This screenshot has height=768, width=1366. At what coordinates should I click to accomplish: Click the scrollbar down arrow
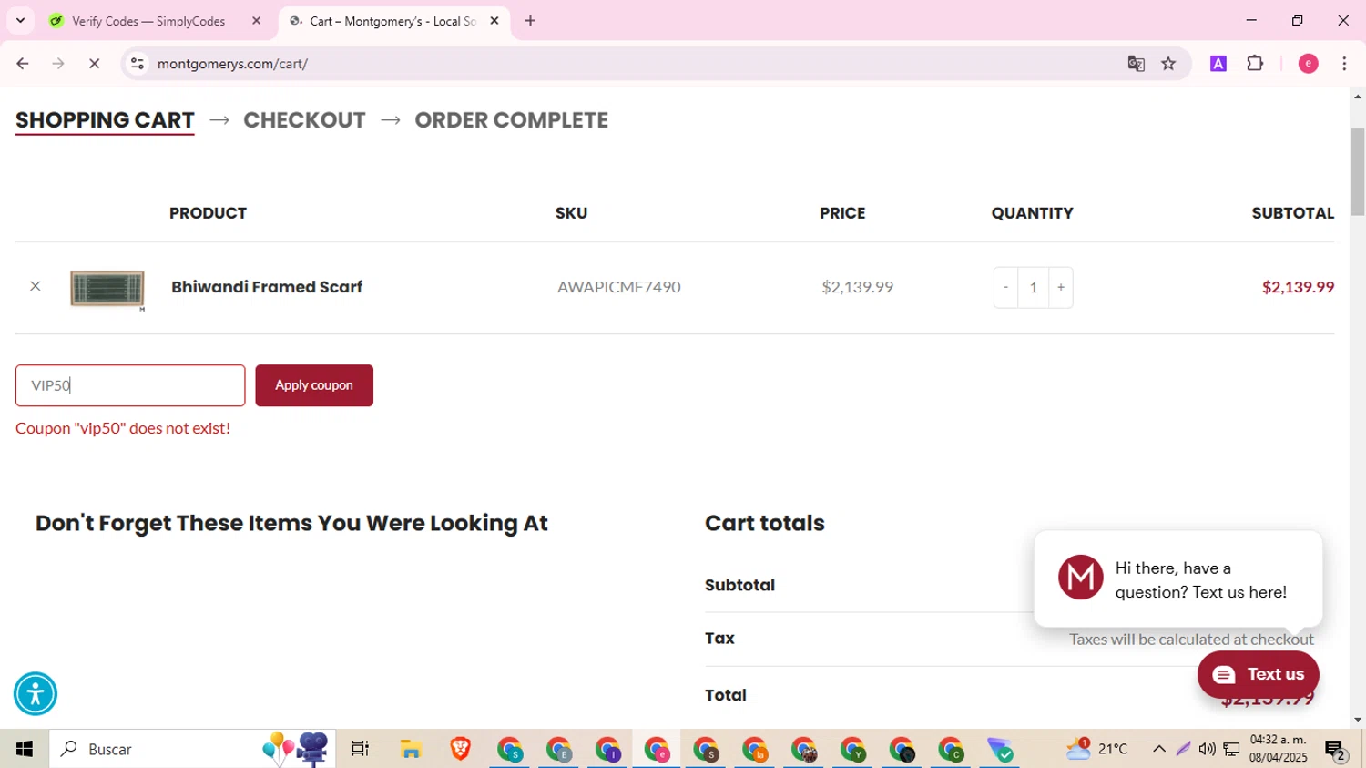click(1358, 720)
